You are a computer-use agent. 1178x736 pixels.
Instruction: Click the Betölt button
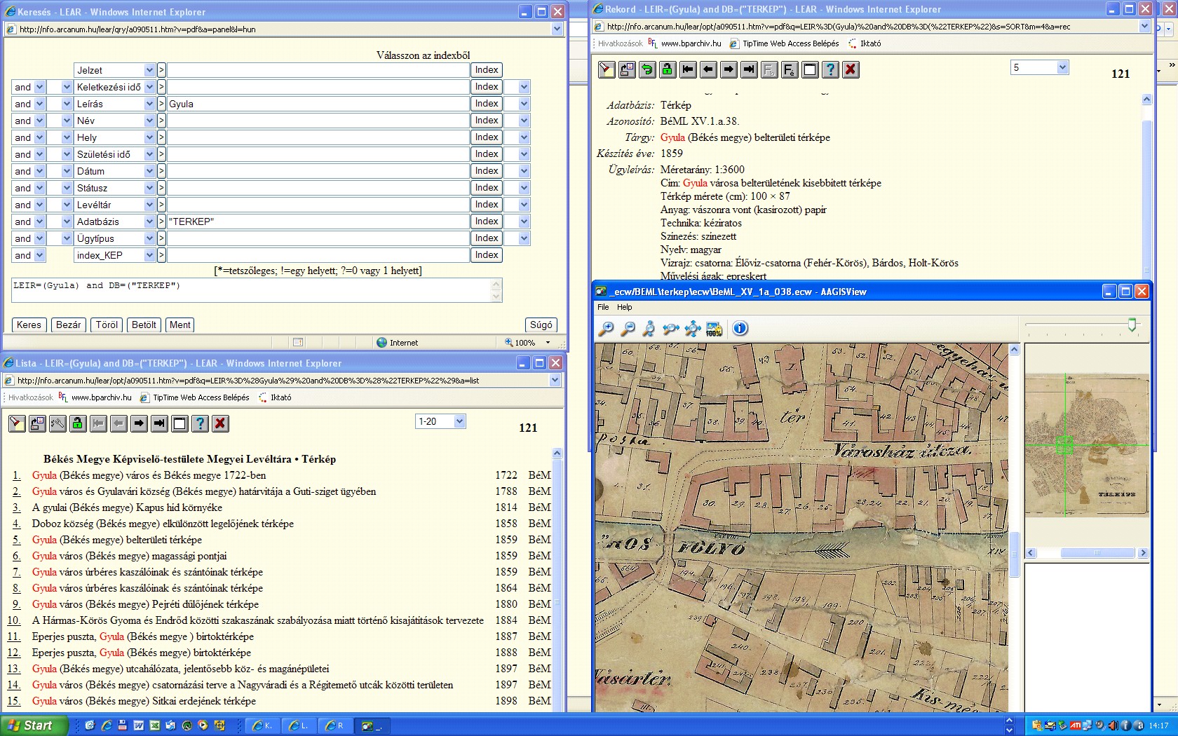click(144, 325)
